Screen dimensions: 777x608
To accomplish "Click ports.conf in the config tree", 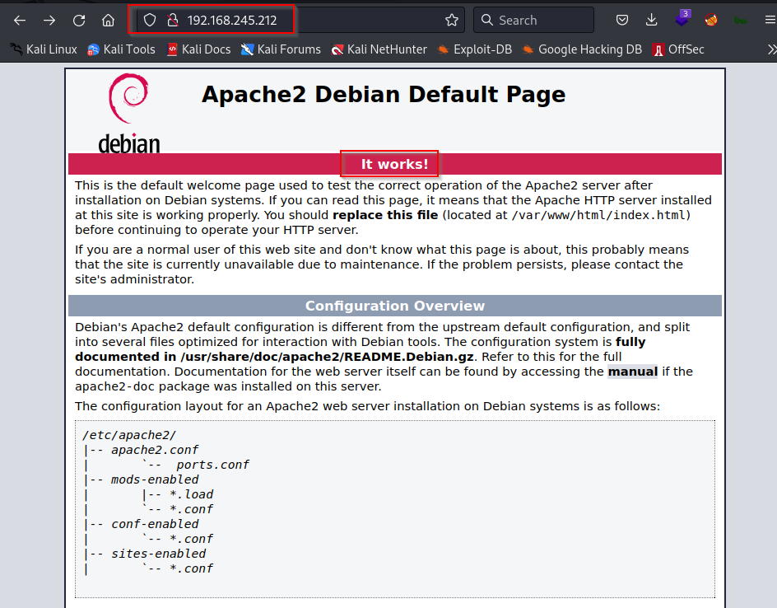I will tap(212, 465).
